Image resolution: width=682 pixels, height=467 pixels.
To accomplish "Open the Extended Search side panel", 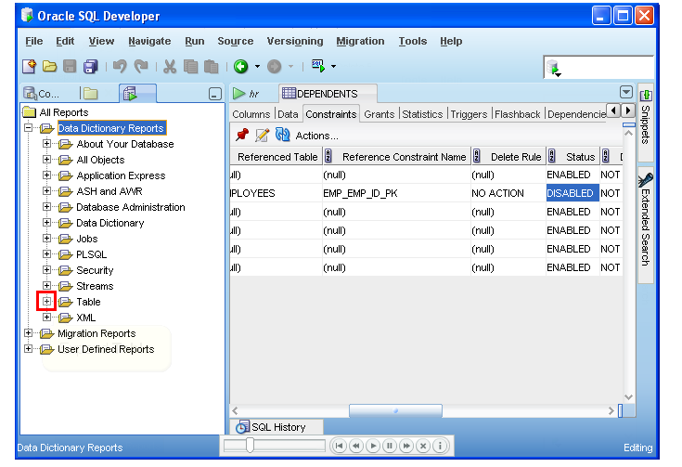I will (646, 224).
